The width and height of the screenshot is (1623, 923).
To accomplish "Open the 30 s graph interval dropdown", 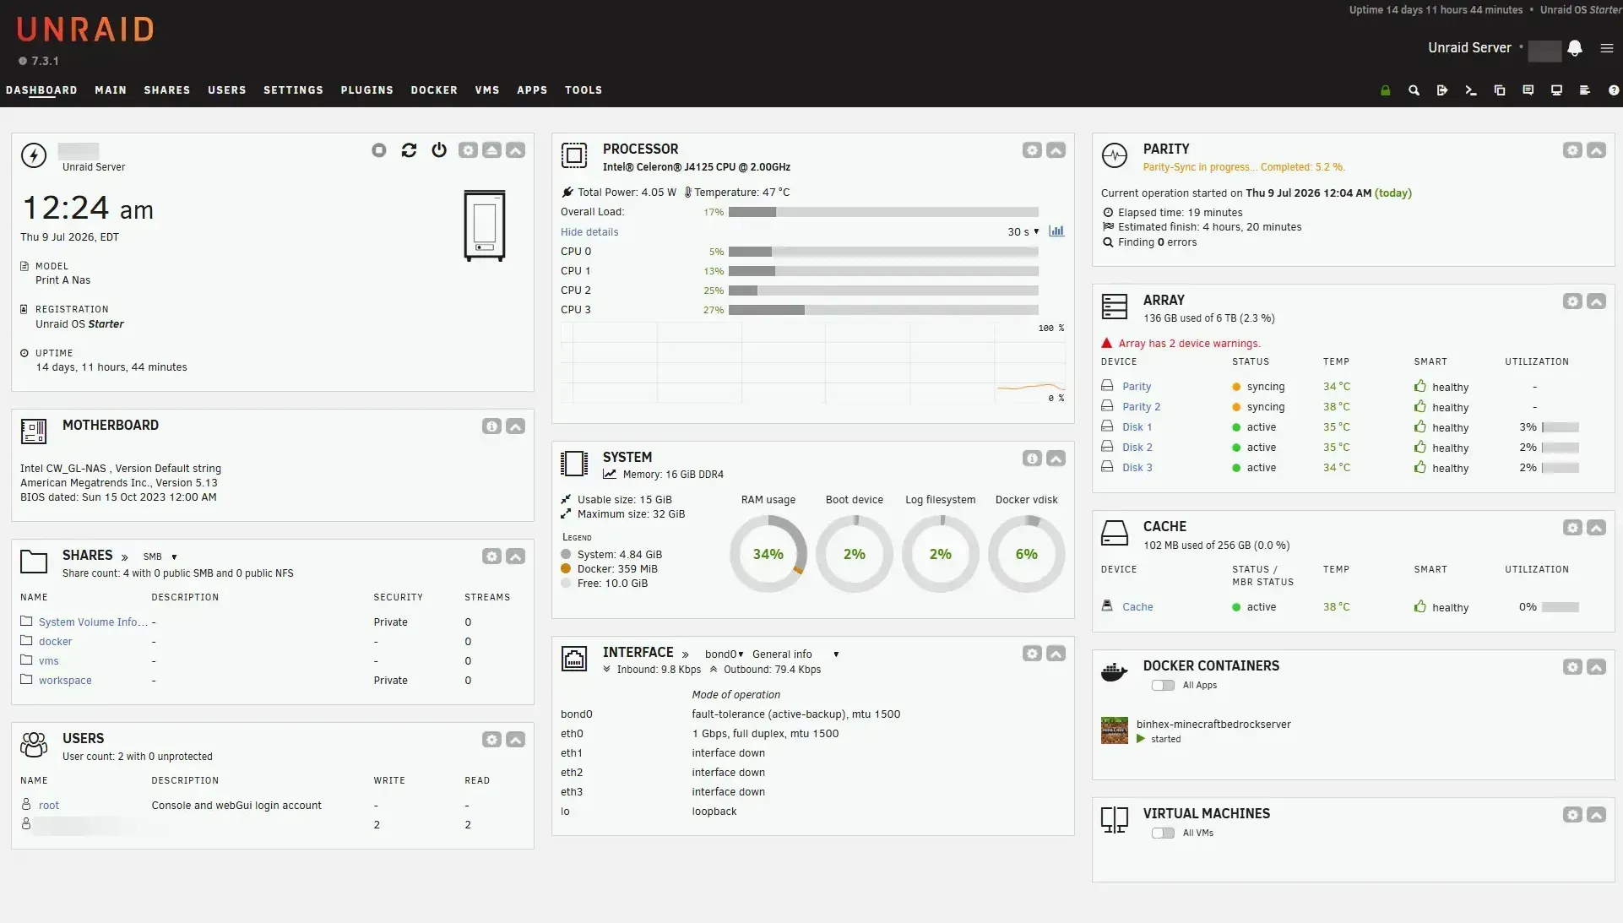I will point(1023,232).
